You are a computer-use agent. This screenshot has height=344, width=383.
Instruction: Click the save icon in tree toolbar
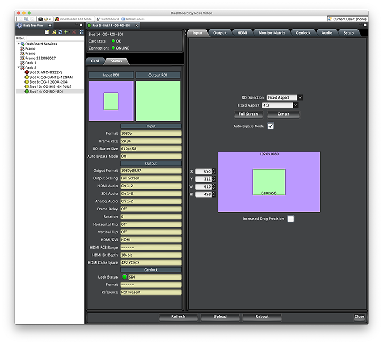tap(47, 32)
